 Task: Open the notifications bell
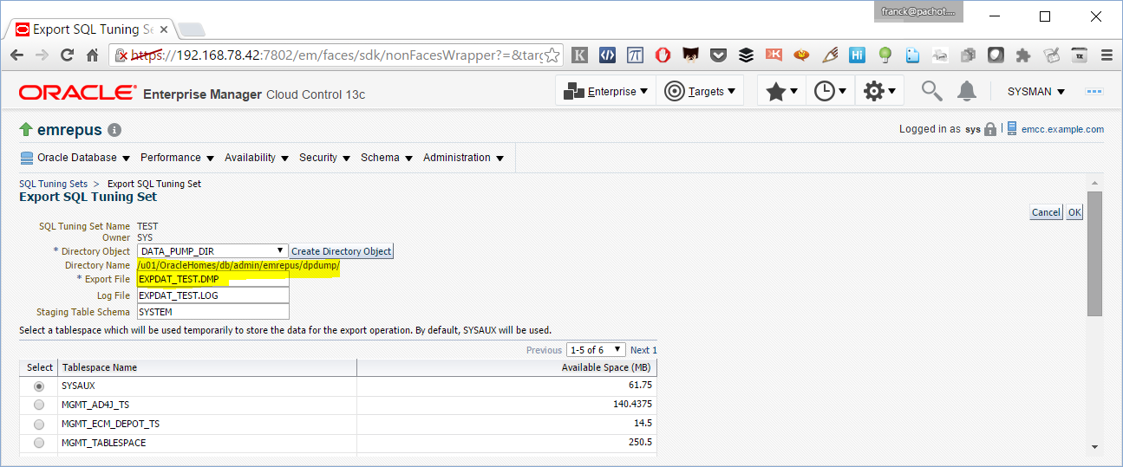pyautogui.click(x=966, y=91)
